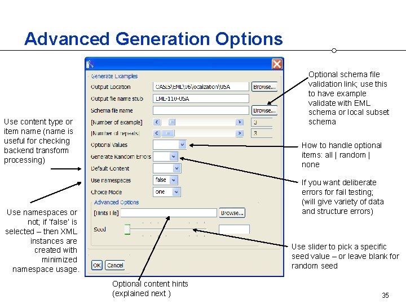Click the Use namespaces label
Viewport: 406px width, 304px height.
click(x=111, y=180)
